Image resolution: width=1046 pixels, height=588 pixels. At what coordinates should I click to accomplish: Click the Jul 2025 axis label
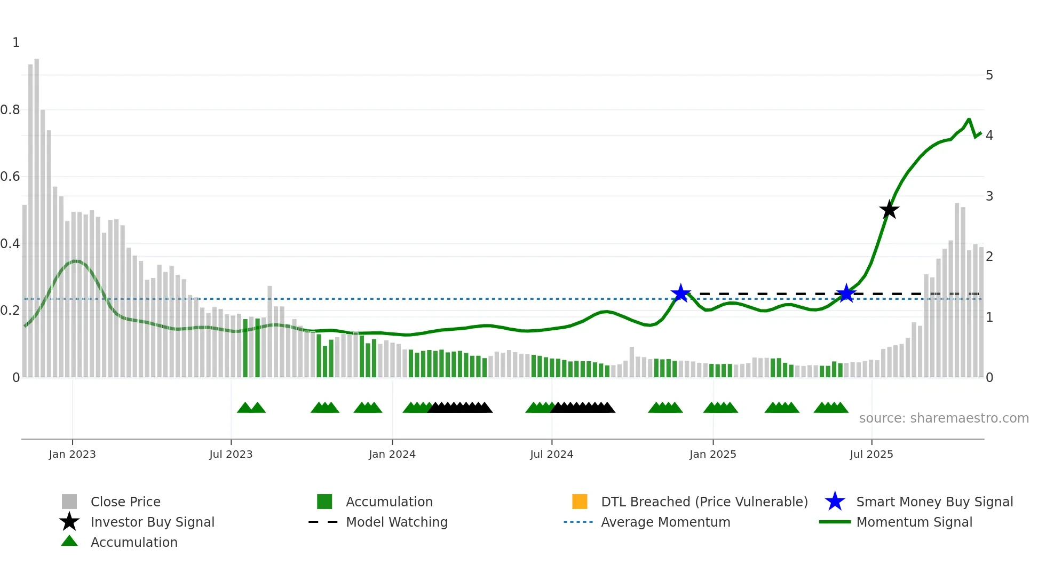coord(871,454)
